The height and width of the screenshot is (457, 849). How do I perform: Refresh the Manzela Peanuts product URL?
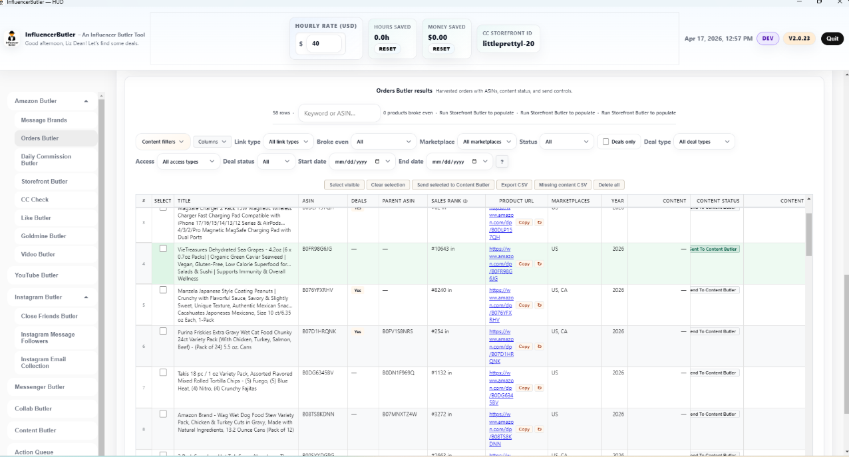coord(539,305)
